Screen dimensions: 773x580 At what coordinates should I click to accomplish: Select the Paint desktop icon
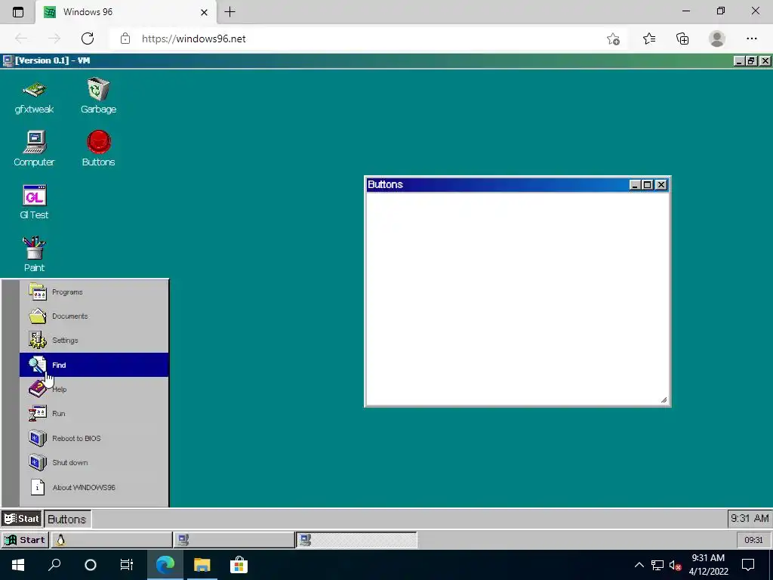(34, 255)
